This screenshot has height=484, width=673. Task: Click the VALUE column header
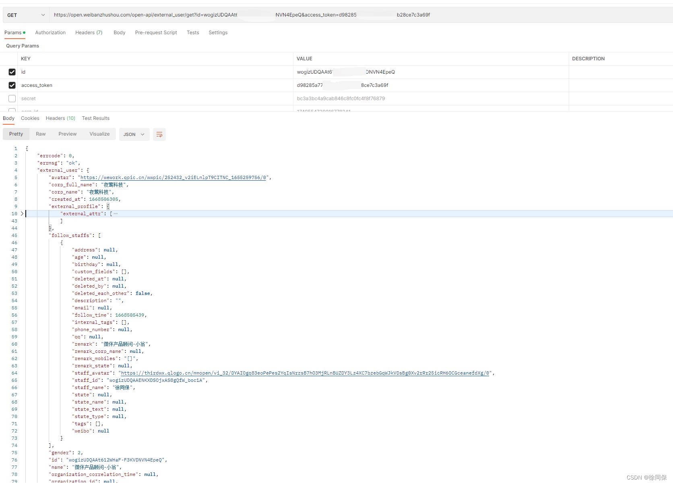point(305,59)
